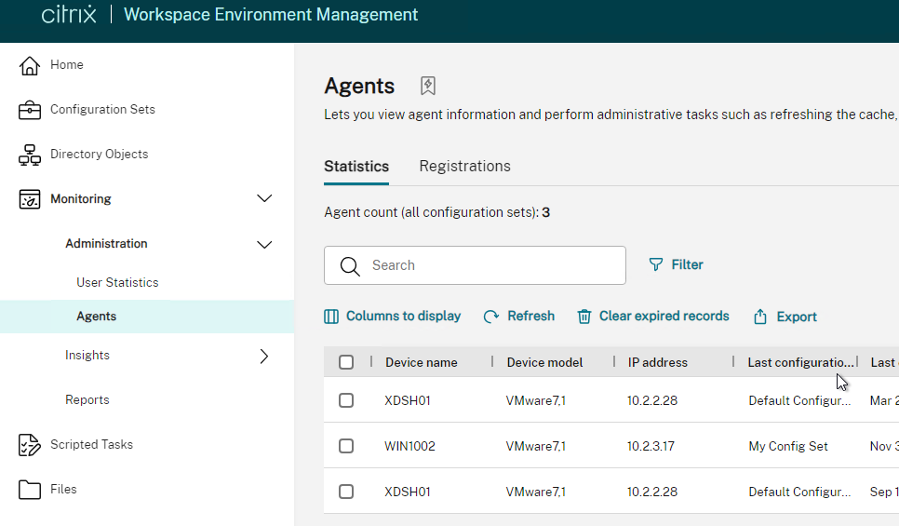Open Insights in the sidebar
The image size is (899, 526).
pos(87,355)
